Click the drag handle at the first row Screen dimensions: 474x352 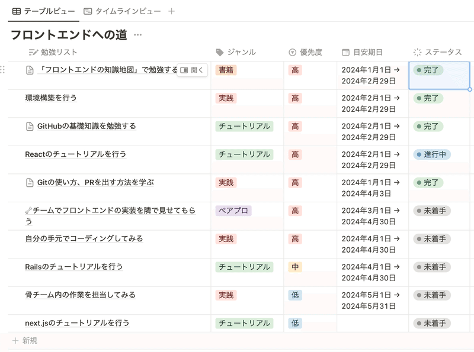(x=2, y=70)
